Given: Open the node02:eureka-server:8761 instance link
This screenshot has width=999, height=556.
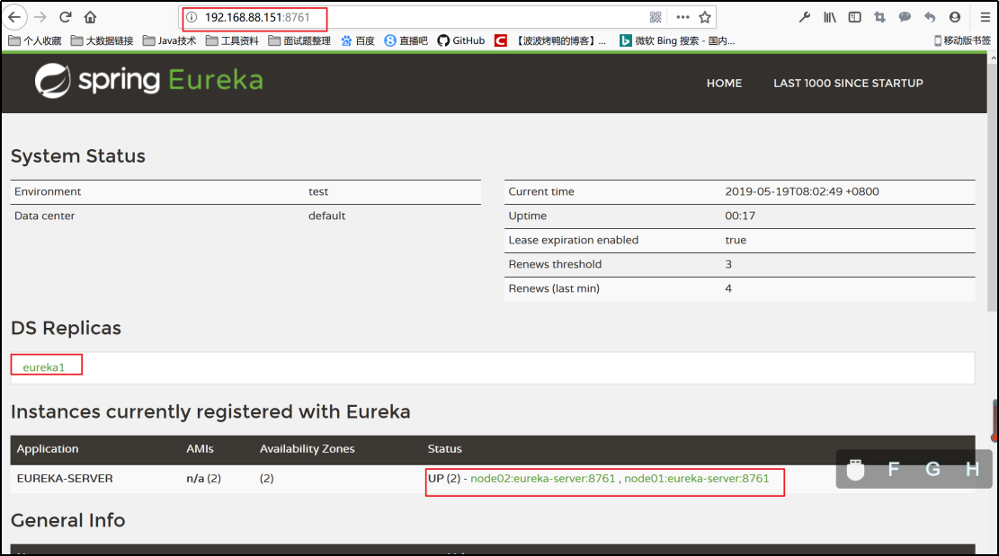Looking at the screenshot, I should tap(543, 479).
